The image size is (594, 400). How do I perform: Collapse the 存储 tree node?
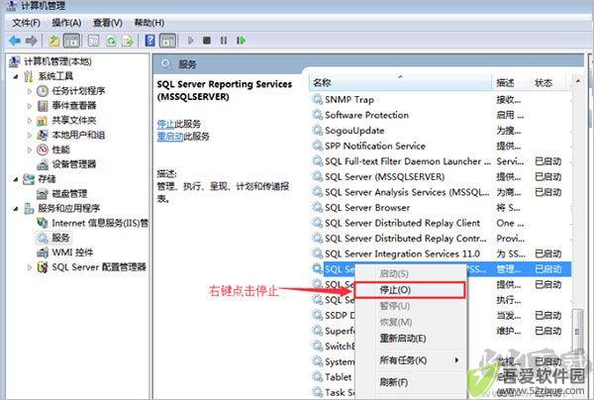(x=16, y=179)
